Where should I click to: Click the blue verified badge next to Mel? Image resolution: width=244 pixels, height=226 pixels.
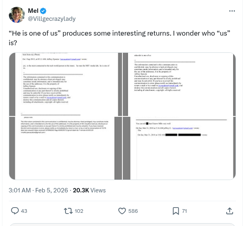click(43, 11)
